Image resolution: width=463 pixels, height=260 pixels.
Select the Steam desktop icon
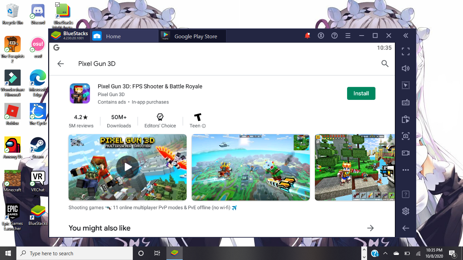click(x=38, y=148)
